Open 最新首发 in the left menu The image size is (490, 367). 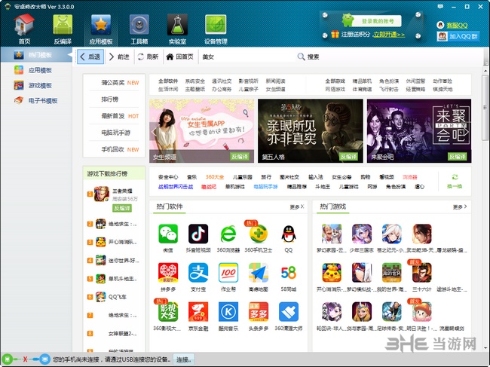pyautogui.click(x=115, y=116)
